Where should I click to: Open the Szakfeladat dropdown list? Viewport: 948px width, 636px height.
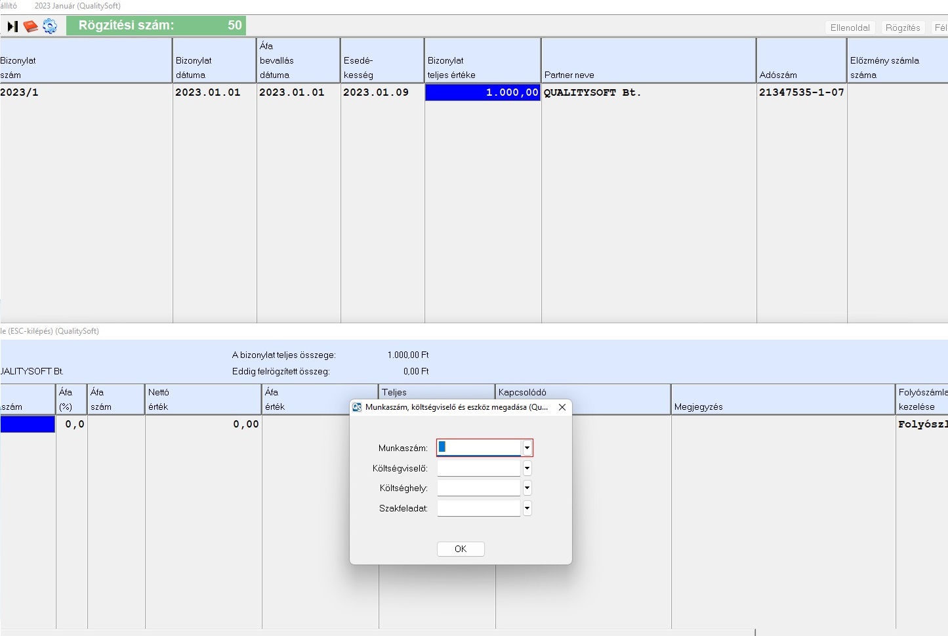coord(527,508)
